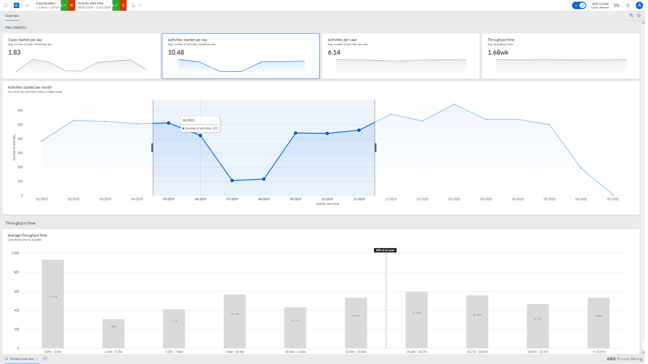This screenshot has height=364, width=648.
Task: Open the selection filter icon in toolbar
Action: coord(133,5)
